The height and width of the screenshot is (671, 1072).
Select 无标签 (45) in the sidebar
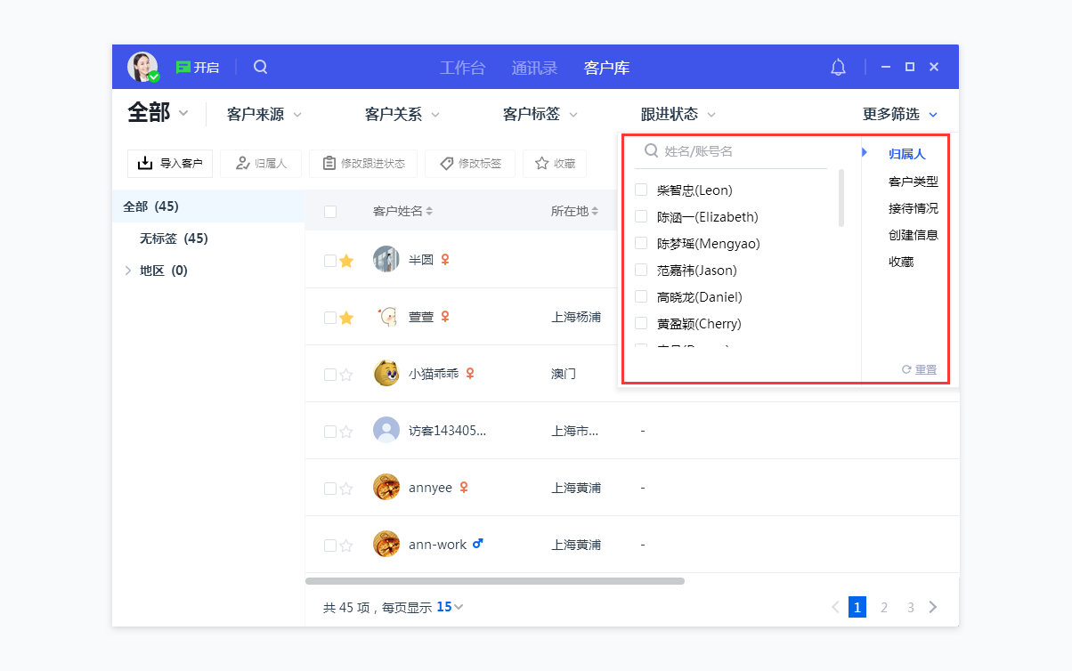click(x=208, y=238)
